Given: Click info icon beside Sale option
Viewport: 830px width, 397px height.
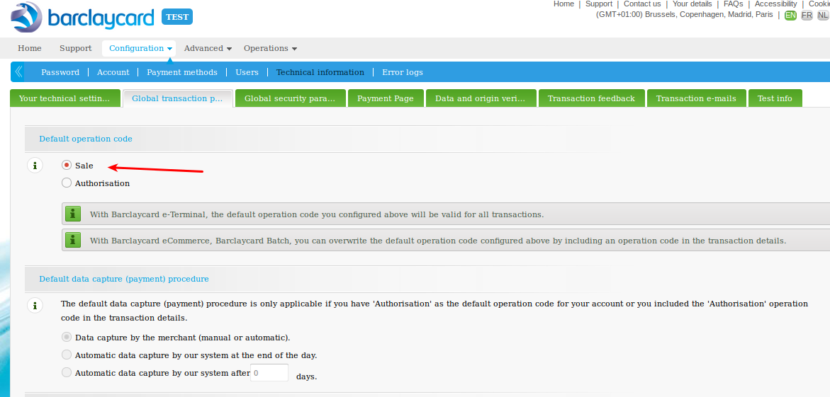Looking at the screenshot, I should (x=35, y=166).
